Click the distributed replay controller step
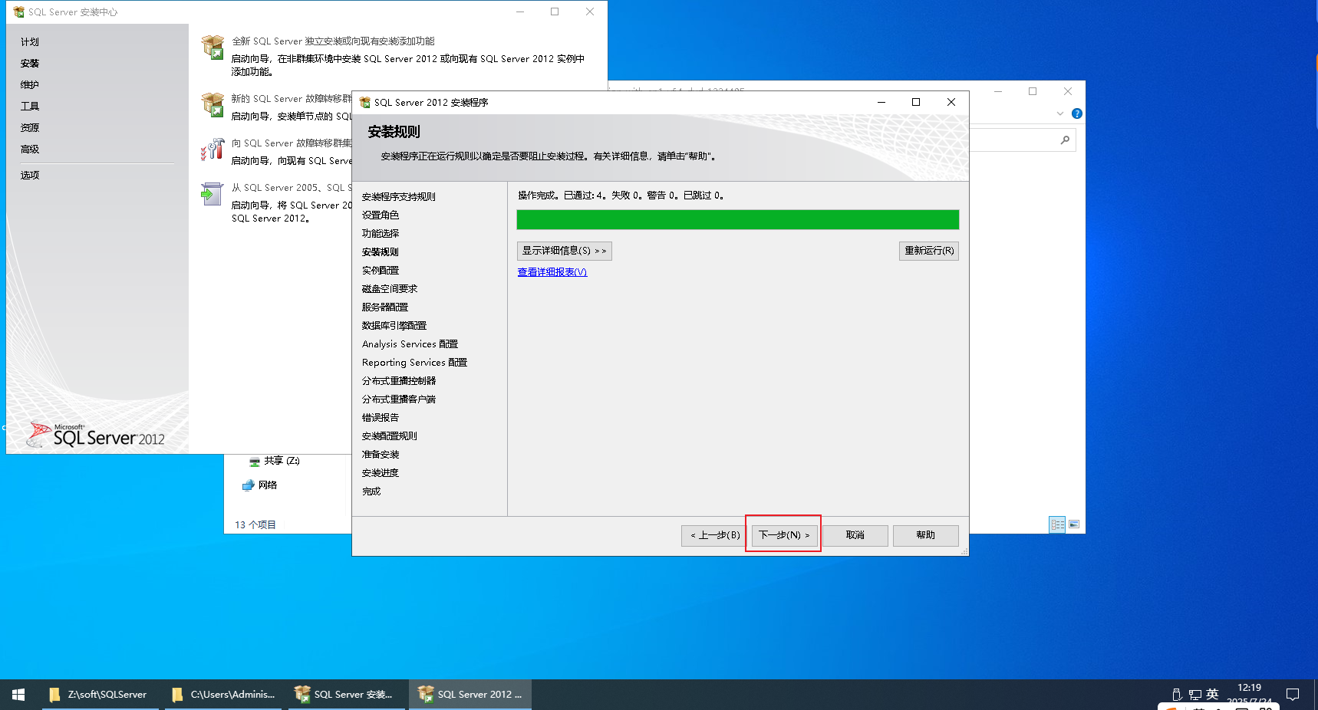The width and height of the screenshot is (1318, 710). click(399, 381)
